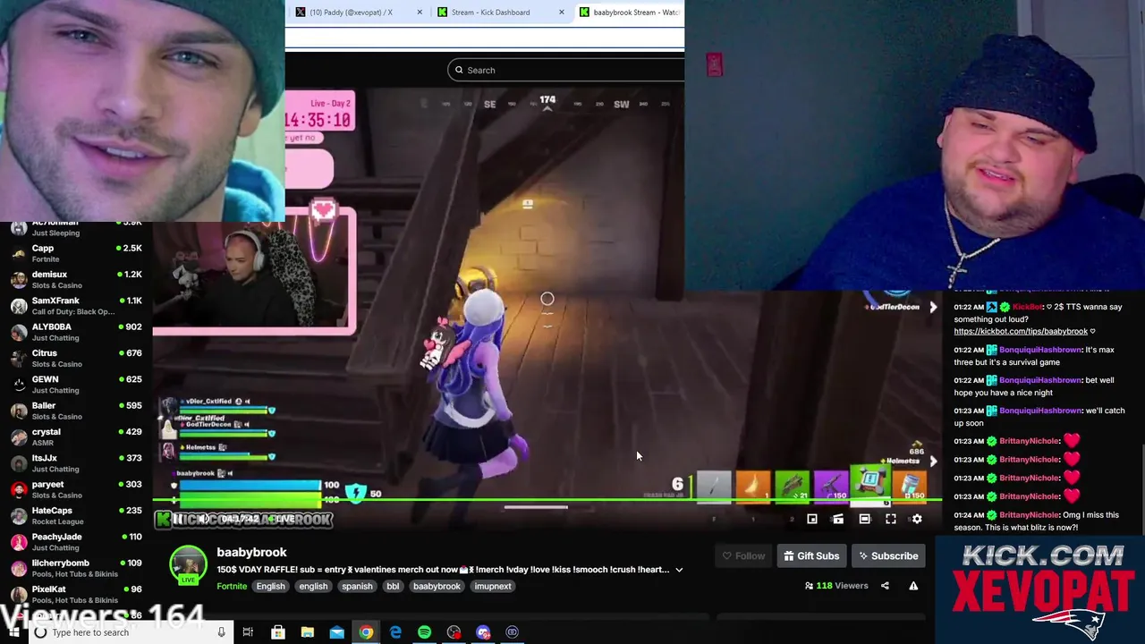The width and height of the screenshot is (1145, 644).
Task: Open HateCaps Rocket League channel
Action: (76, 515)
